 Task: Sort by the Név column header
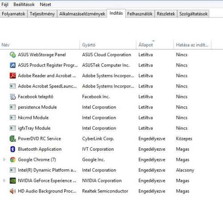[40, 45]
